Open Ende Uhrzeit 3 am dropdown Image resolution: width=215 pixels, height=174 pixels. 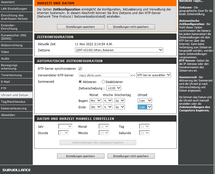(145, 107)
